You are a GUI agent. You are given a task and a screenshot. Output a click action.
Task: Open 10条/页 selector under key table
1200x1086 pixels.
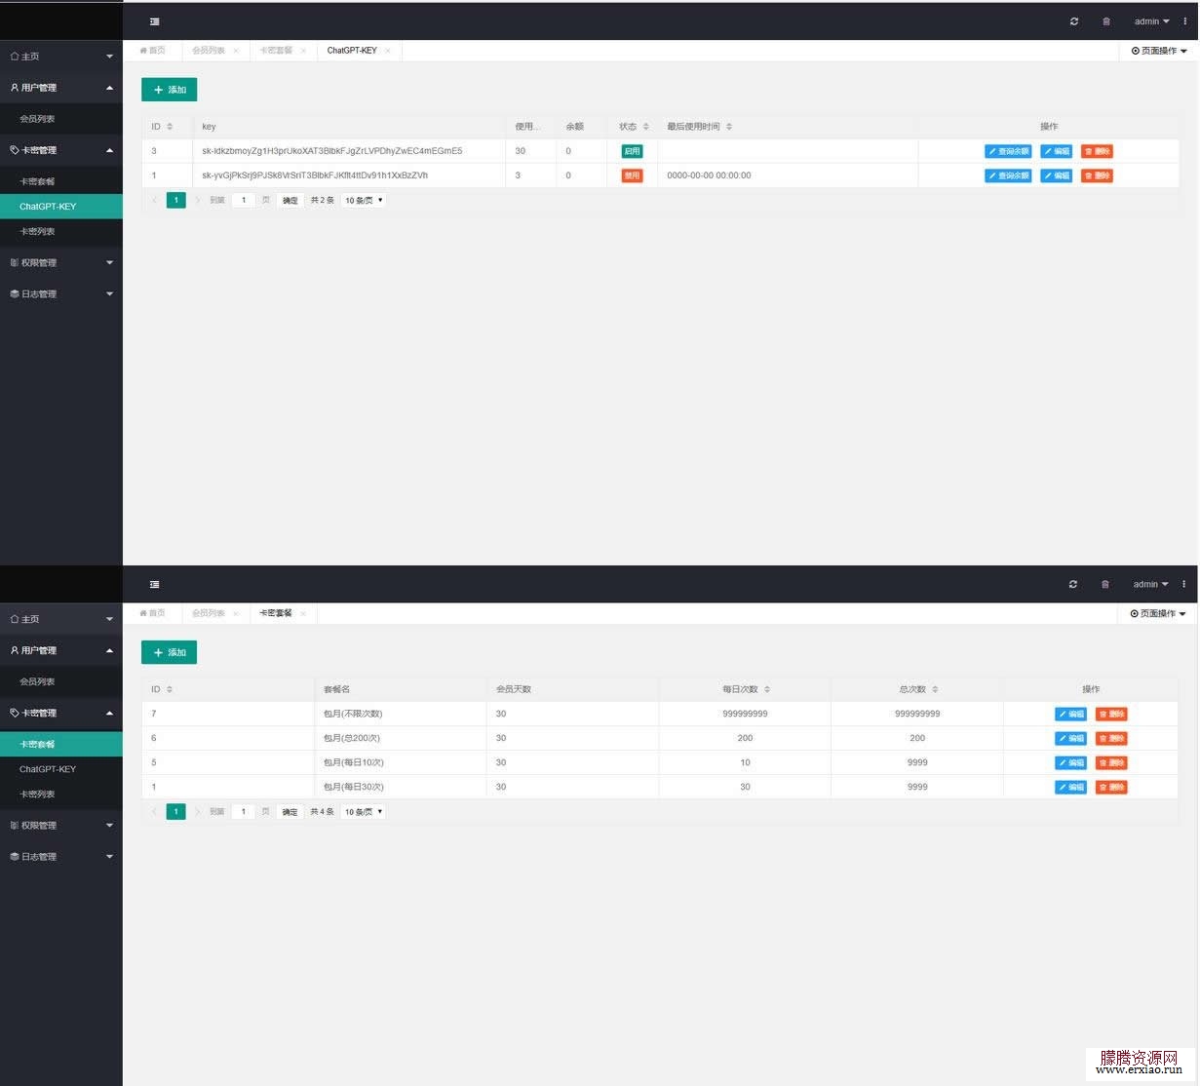click(364, 200)
